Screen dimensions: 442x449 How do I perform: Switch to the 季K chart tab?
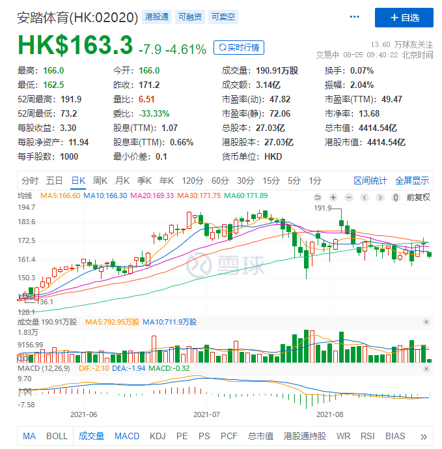click(144, 181)
